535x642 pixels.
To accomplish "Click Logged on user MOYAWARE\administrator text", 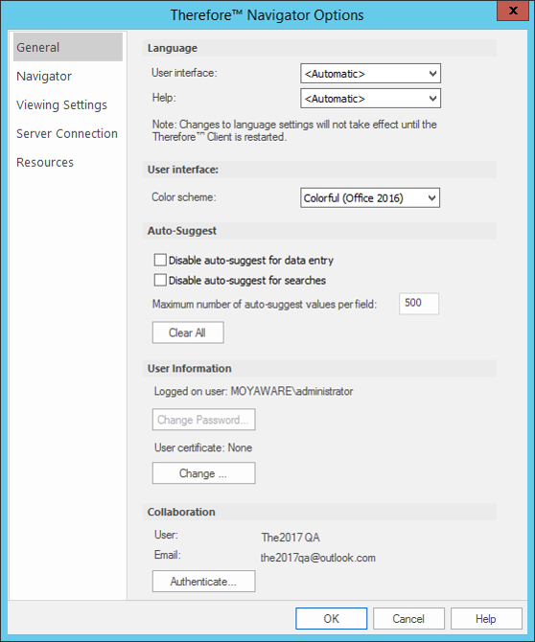I will (x=253, y=391).
